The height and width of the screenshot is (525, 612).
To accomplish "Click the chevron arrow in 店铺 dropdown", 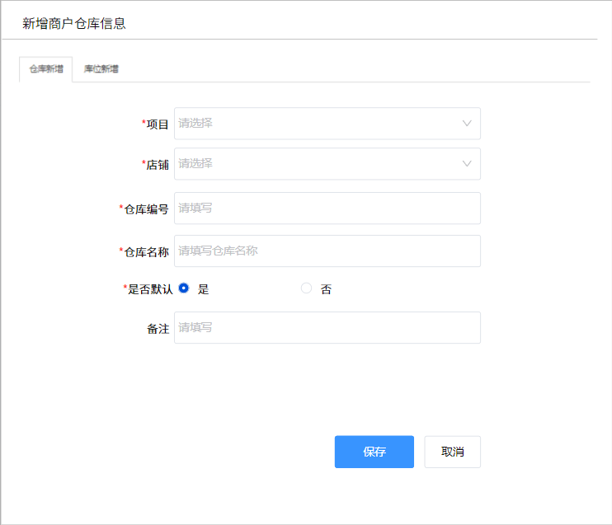I will pos(467,164).
